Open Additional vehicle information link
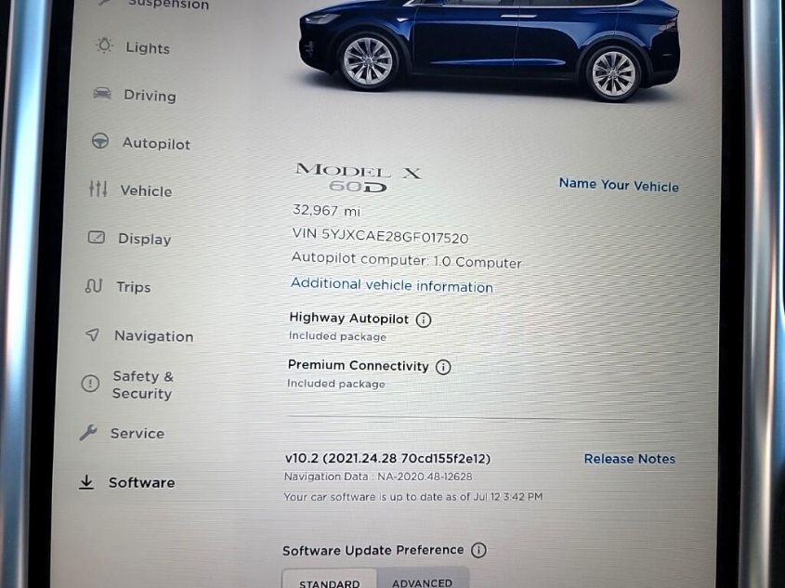Viewport: 785px width, 588px height. 391,285
